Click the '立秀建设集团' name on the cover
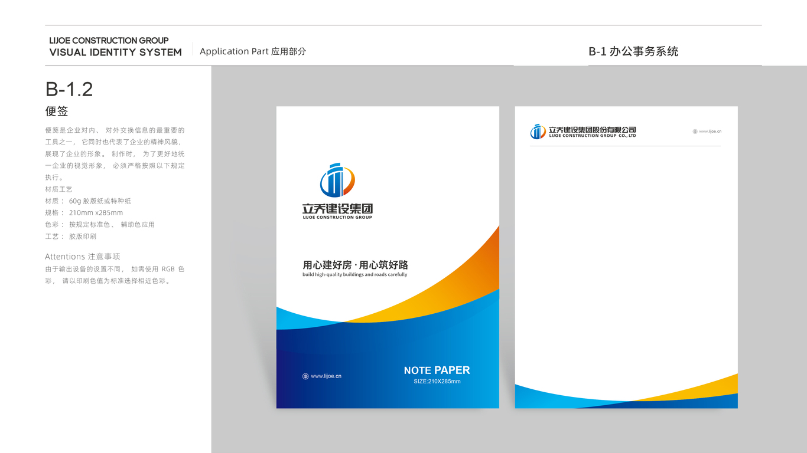Screen dimensions: 807x453 337,209
